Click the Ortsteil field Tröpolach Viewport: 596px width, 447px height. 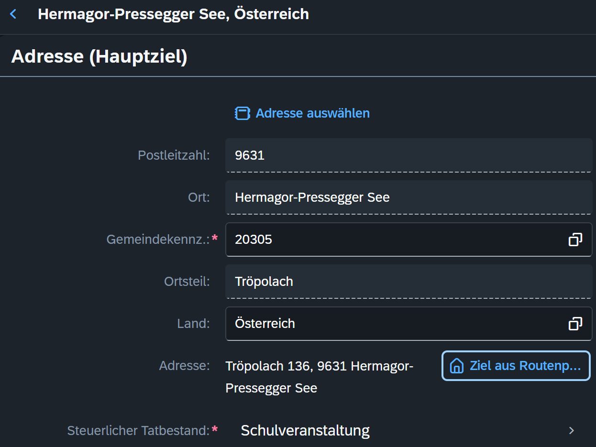click(408, 282)
